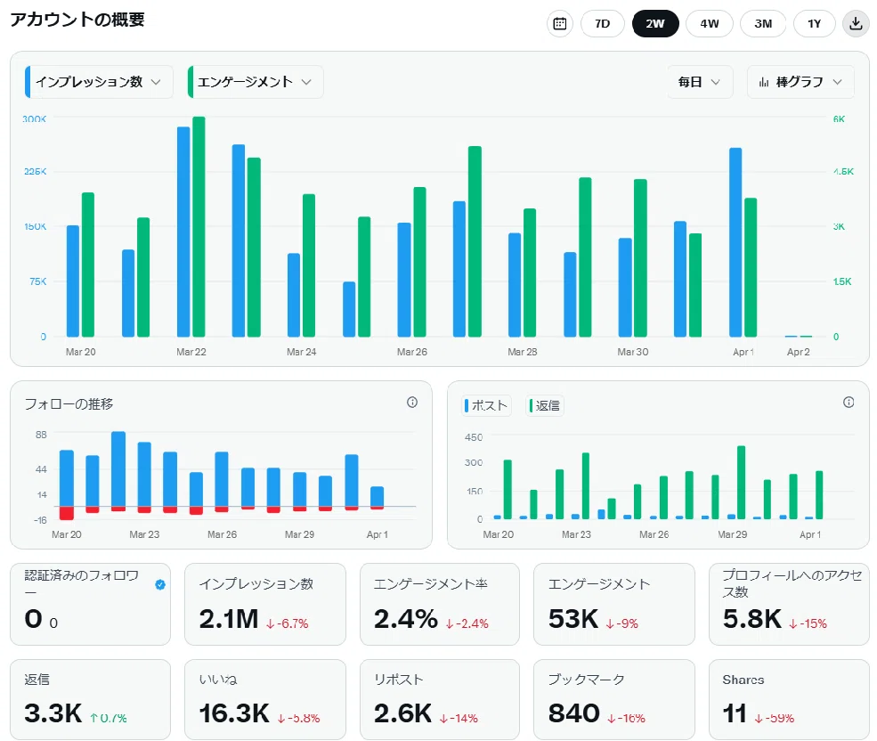Screen dimensions: 877x741
Task: Open the いいね 16.3K stat card
Action: pyautogui.click(x=265, y=699)
